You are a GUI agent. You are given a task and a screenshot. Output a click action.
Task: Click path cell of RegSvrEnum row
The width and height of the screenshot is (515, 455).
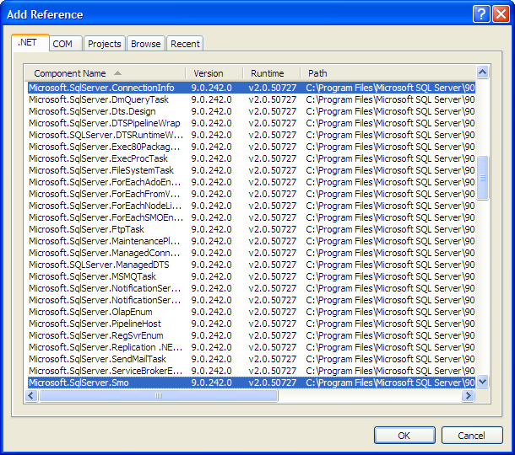390,335
